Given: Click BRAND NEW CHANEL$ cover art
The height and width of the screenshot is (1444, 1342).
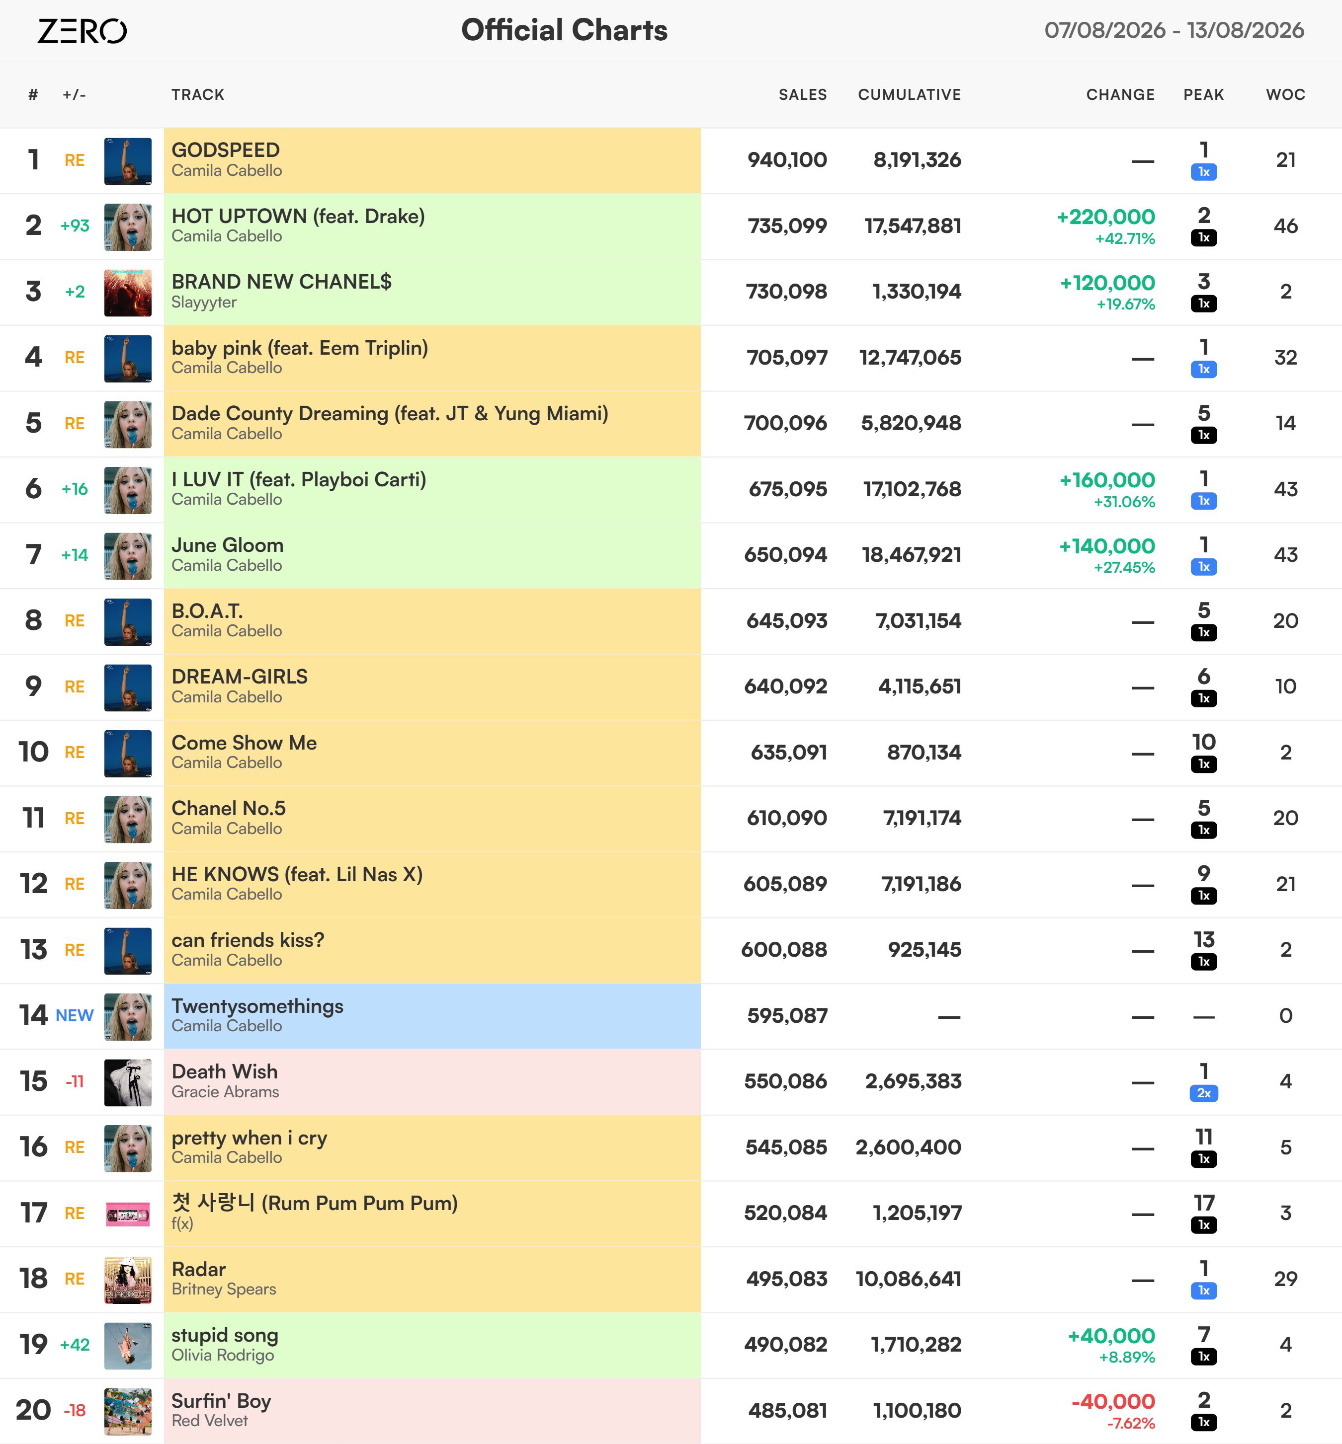Looking at the screenshot, I should coord(128,293).
